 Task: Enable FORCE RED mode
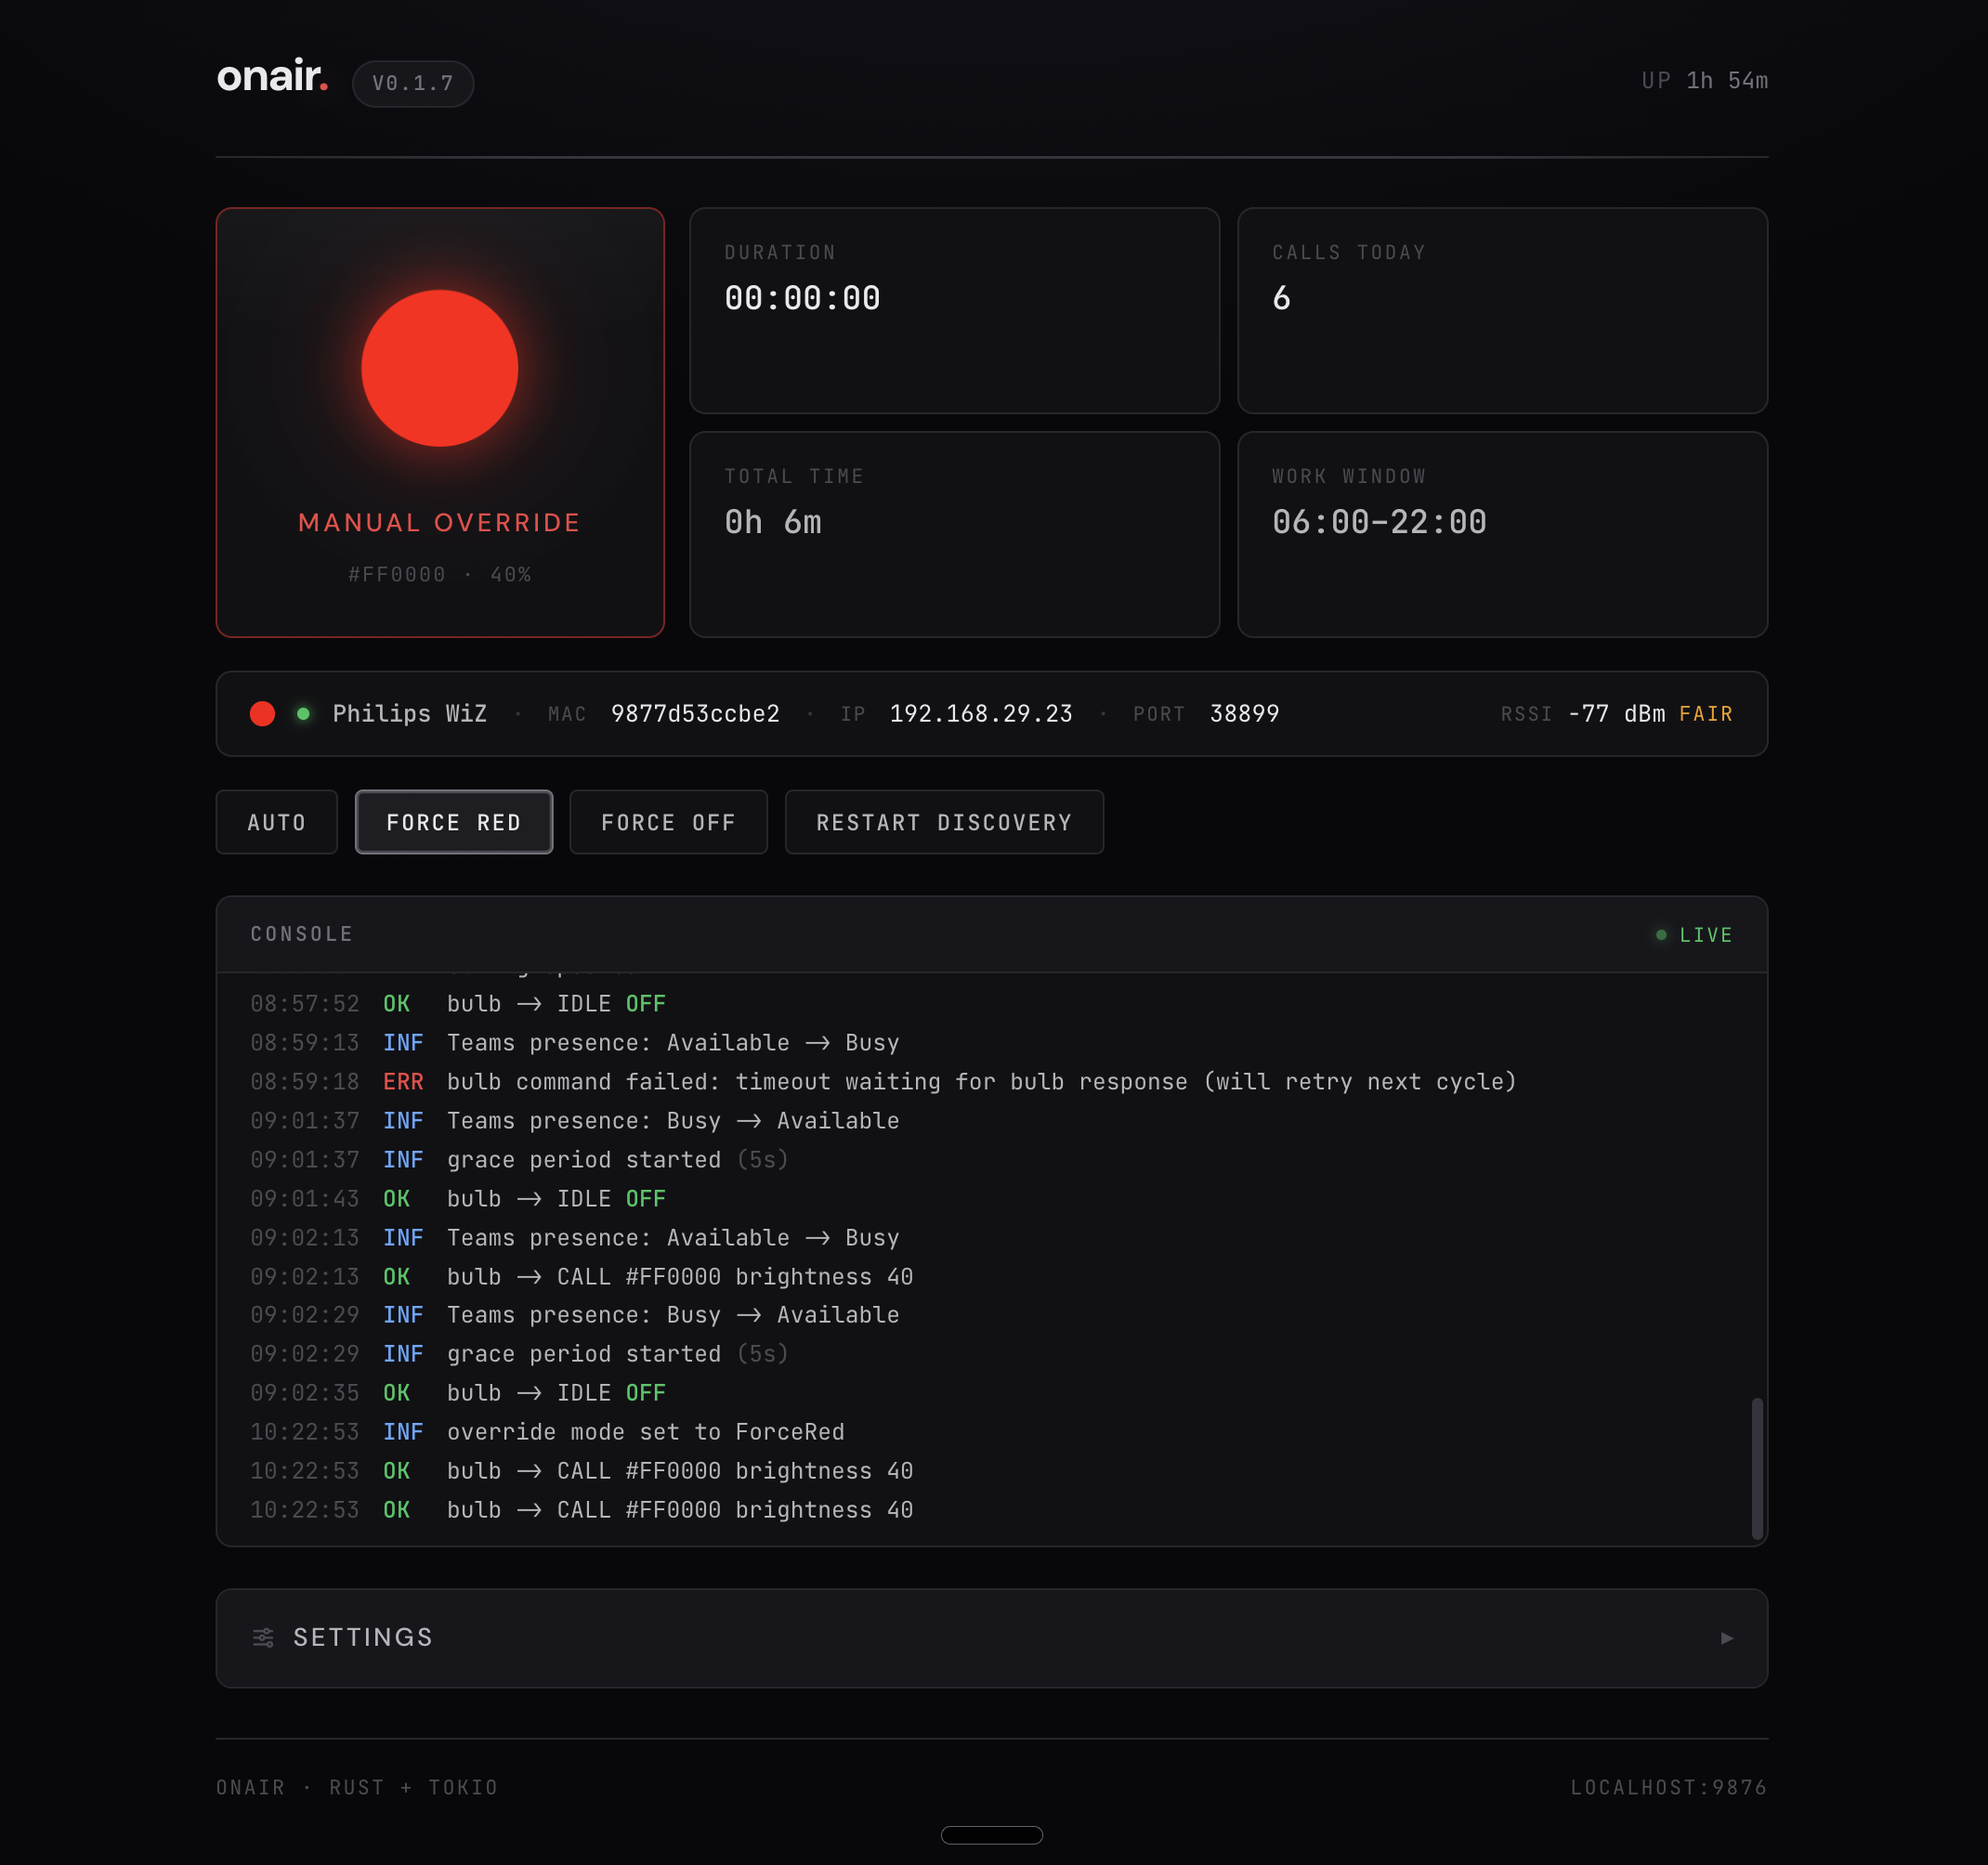pos(453,822)
